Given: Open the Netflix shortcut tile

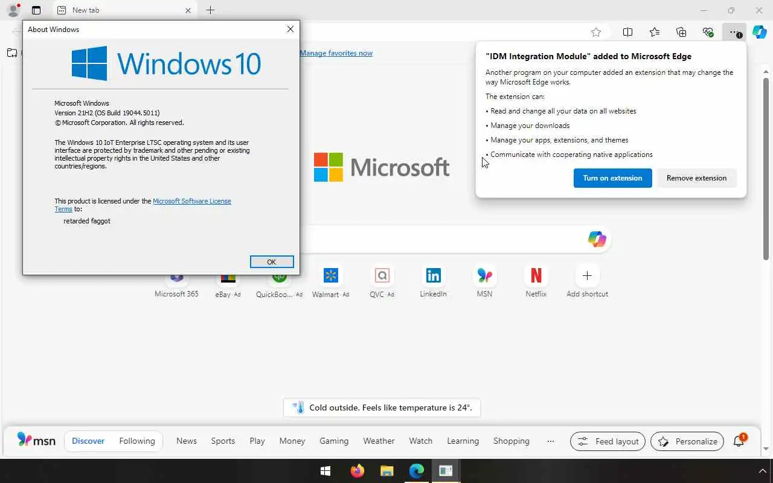Looking at the screenshot, I should (536, 283).
